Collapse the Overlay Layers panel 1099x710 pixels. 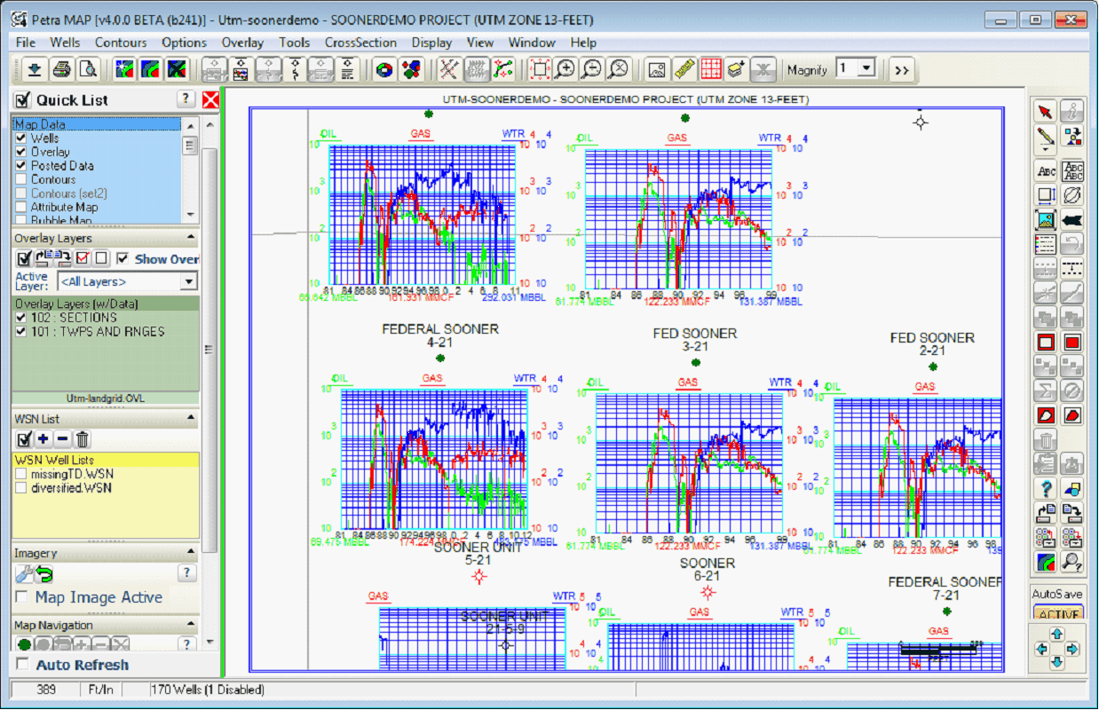tap(190, 239)
